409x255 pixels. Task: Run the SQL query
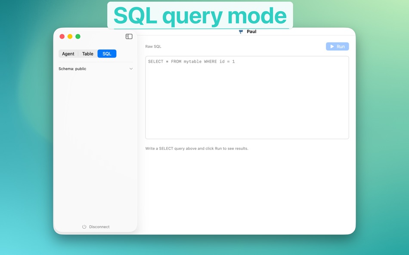(x=338, y=46)
